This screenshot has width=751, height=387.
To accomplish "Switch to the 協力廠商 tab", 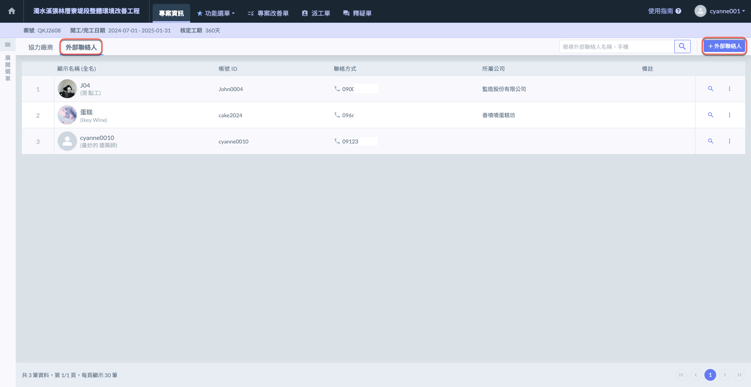I will pyautogui.click(x=40, y=47).
